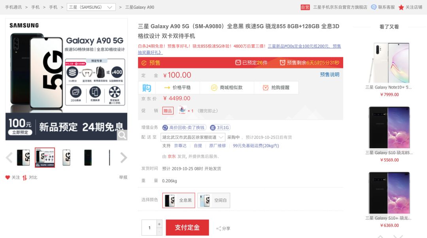Click the 高价回收-卖了换钱 service tag
Screen dimensions: 427x238
point(184,127)
